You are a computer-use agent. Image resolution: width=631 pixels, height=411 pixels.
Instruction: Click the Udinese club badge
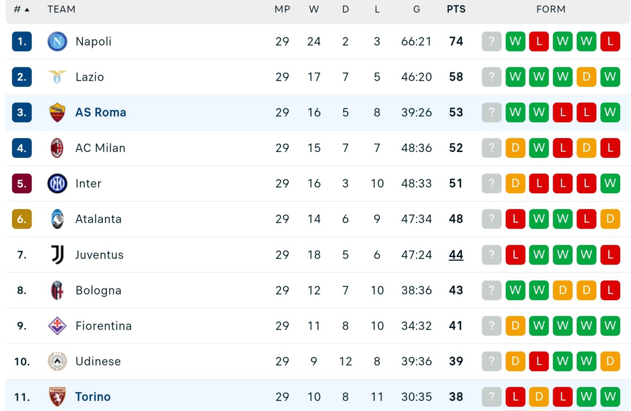pos(57,361)
